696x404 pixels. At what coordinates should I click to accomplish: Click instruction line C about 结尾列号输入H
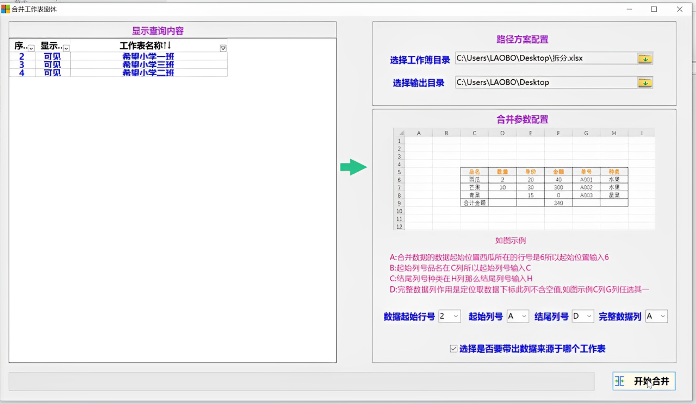click(461, 279)
